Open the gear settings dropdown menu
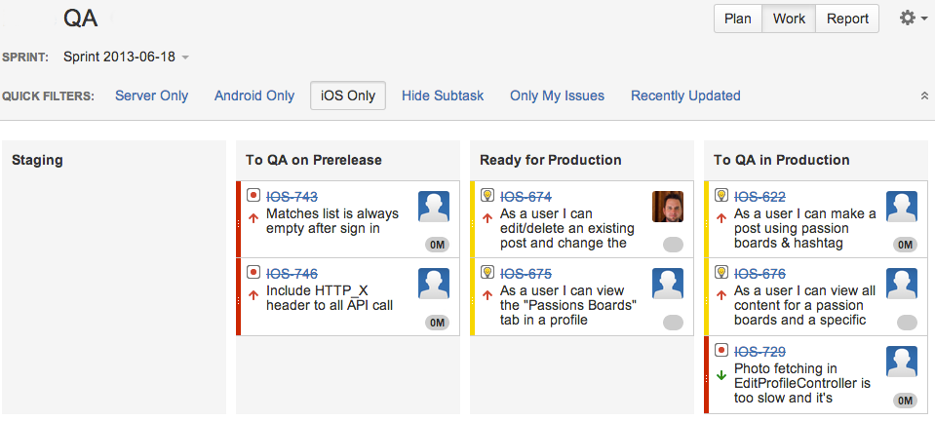This screenshot has width=935, height=421. tap(913, 19)
